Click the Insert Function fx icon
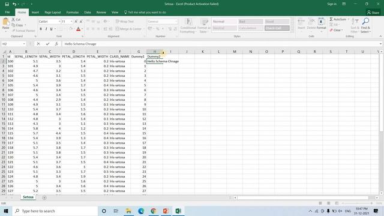Image resolution: width=384 pixels, height=216 pixels. (56, 44)
